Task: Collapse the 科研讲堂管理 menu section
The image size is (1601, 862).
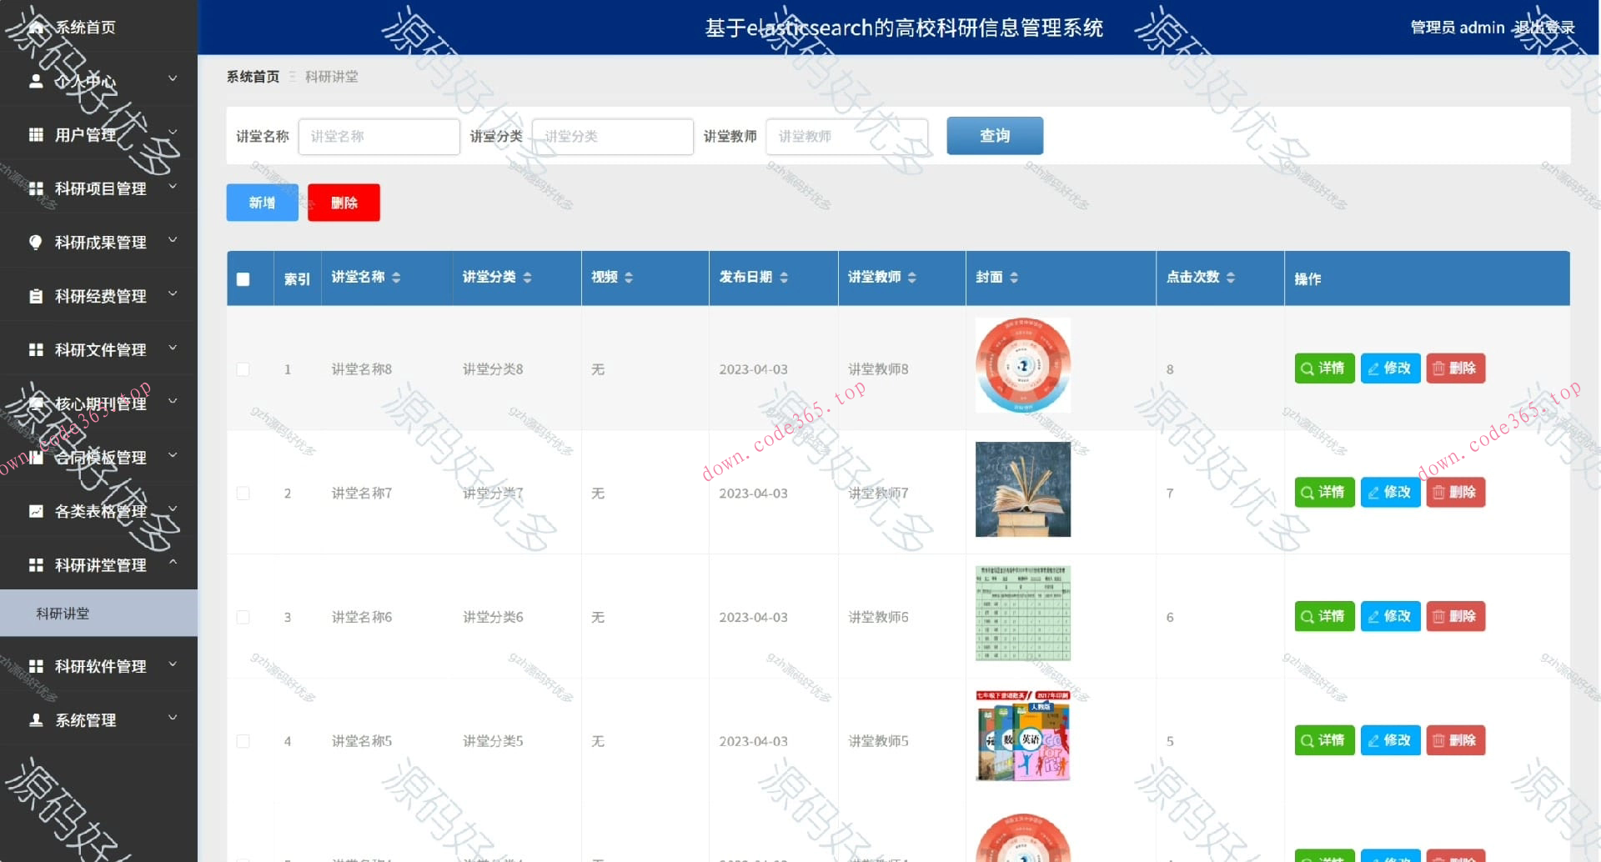Action: click(x=98, y=564)
